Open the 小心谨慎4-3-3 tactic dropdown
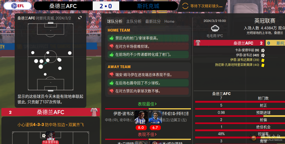 click(x=51, y=125)
